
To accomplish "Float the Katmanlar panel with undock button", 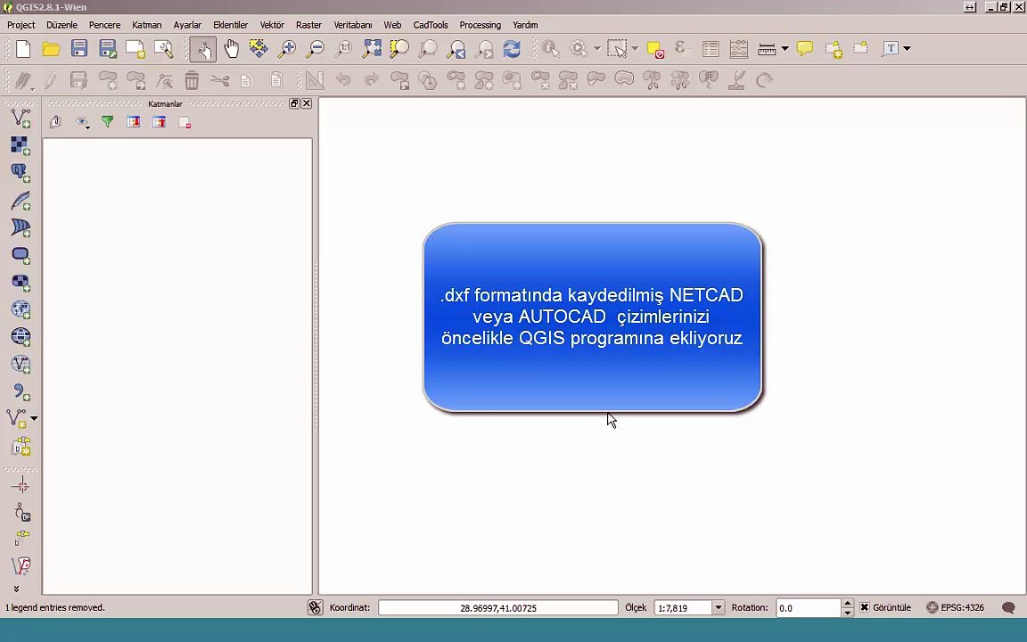I will [294, 103].
